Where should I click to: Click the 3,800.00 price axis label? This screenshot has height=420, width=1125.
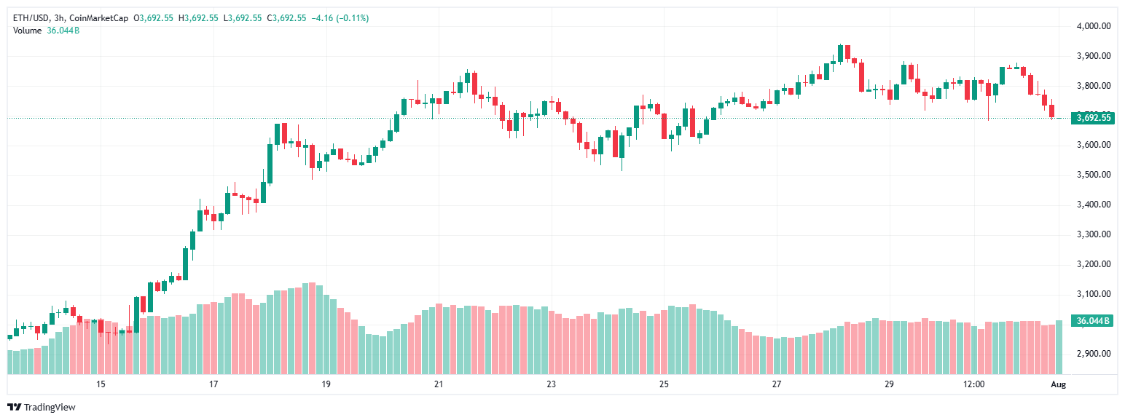tap(1093, 86)
